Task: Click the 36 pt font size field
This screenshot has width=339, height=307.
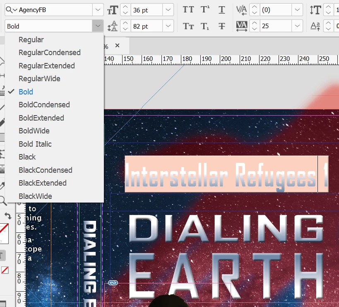Action: pyautogui.click(x=147, y=10)
